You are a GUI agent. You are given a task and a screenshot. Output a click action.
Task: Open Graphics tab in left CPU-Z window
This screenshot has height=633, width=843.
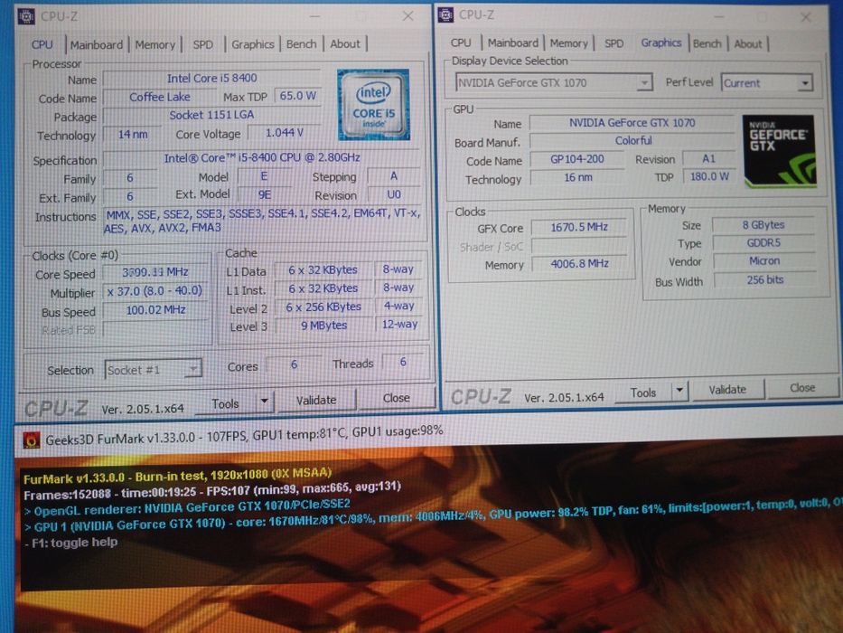coord(252,44)
